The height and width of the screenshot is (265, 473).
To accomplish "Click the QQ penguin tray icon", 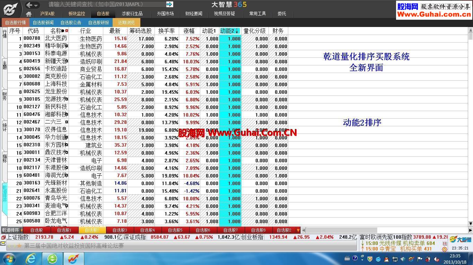I will tap(386, 258).
